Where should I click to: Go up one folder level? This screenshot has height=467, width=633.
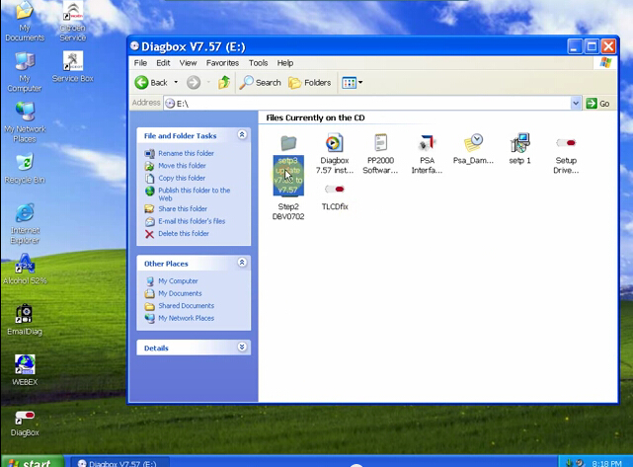pos(224,82)
